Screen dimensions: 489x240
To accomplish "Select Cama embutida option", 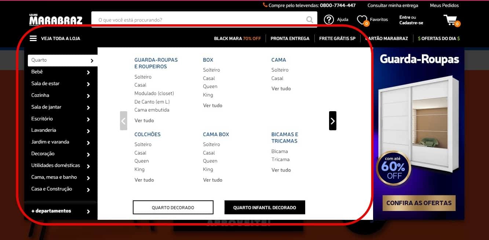I will coord(152,110).
